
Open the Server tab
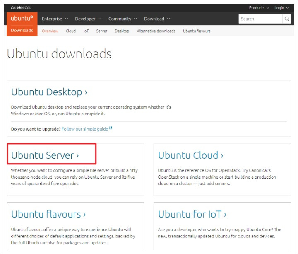pyautogui.click(x=102, y=31)
